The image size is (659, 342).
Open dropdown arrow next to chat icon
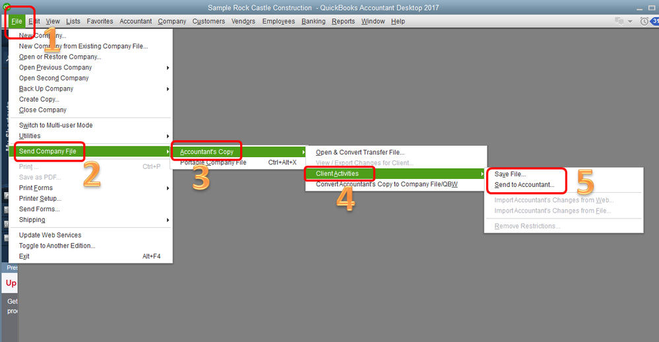click(630, 21)
